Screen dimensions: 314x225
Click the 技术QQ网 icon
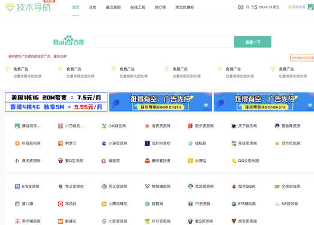tap(234, 187)
